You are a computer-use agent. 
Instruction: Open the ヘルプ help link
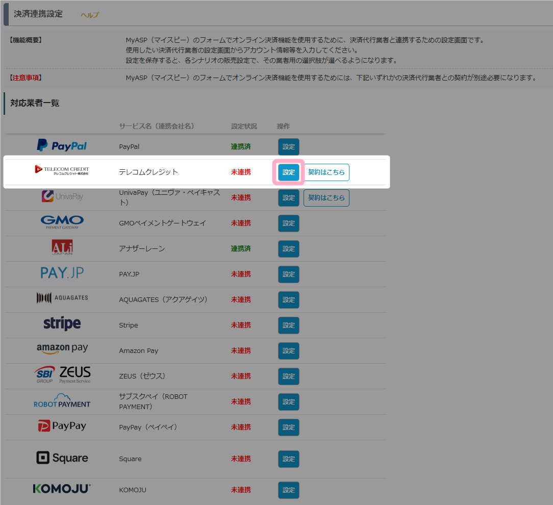90,15
